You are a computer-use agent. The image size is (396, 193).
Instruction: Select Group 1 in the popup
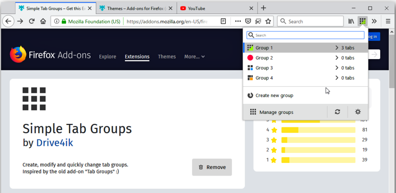[x=306, y=47]
